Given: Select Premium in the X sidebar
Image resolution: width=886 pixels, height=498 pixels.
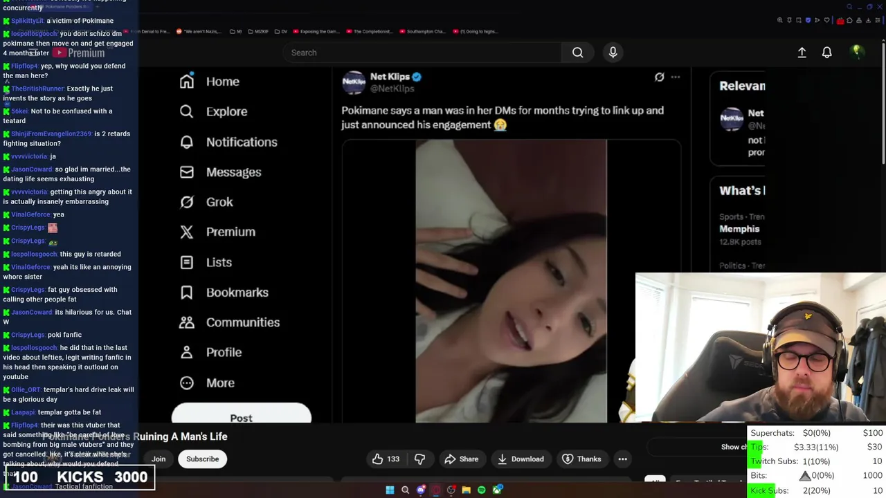Looking at the screenshot, I should point(217,232).
